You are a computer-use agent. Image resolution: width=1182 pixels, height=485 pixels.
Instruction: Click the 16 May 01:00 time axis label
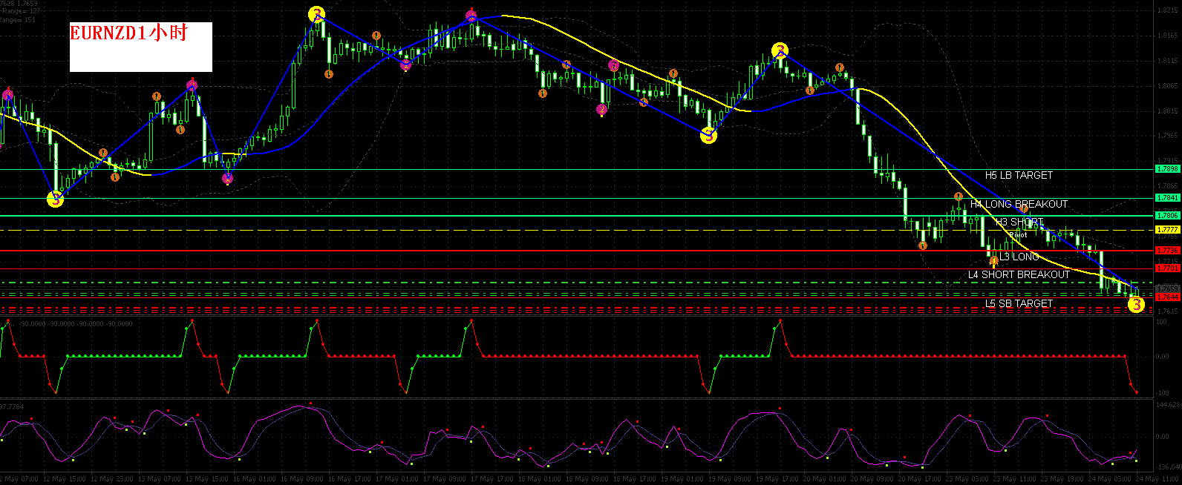(x=255, y=478)
